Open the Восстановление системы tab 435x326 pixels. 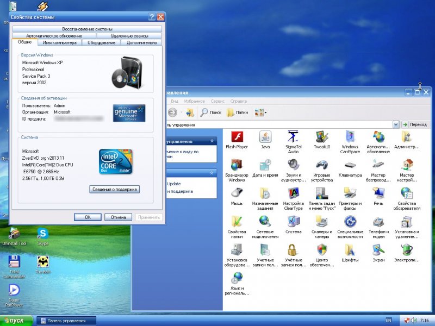tap(87, 29)
